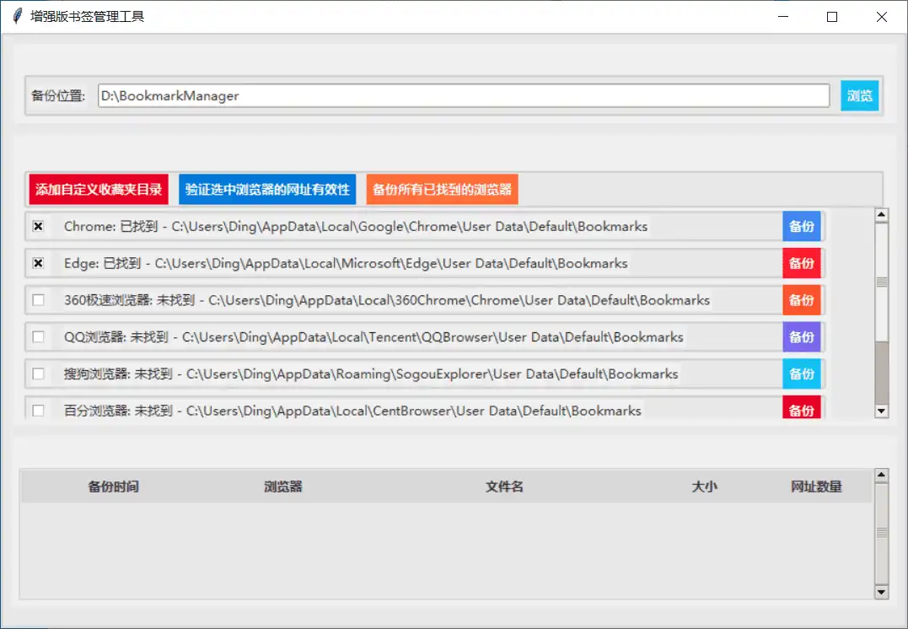
Task: Click the 浏览器 column header
Action: click(283, 487)
